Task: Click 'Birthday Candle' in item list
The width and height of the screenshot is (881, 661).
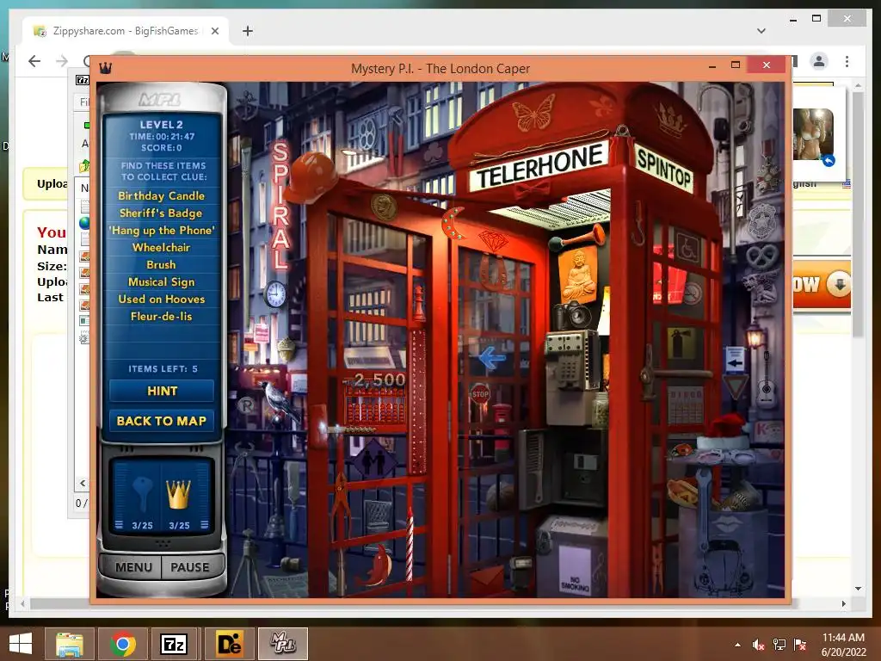Action: point(161,195)
